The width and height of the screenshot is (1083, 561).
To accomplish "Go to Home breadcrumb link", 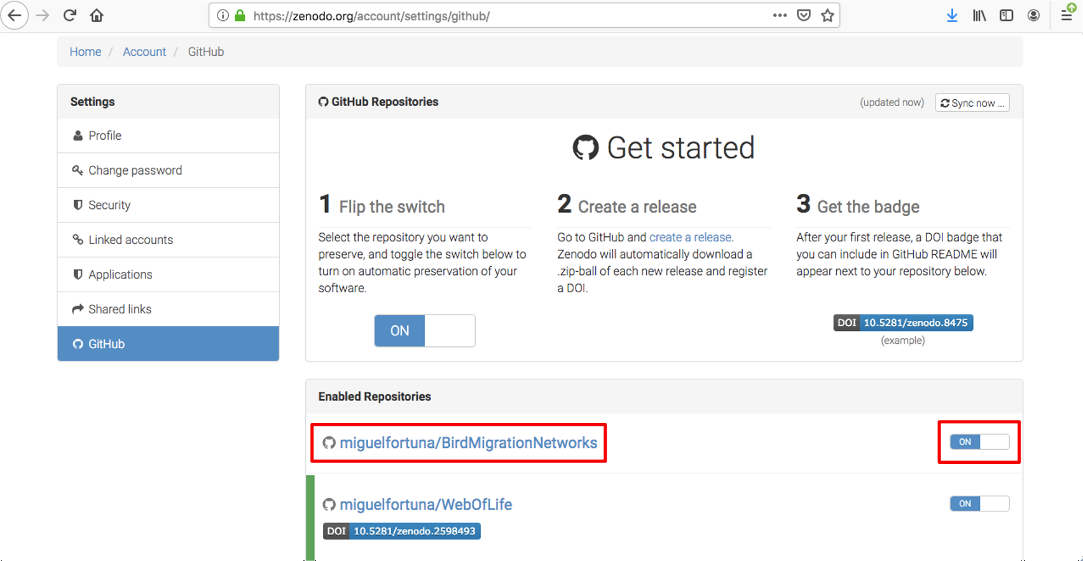I will click(x=85, y=51).
